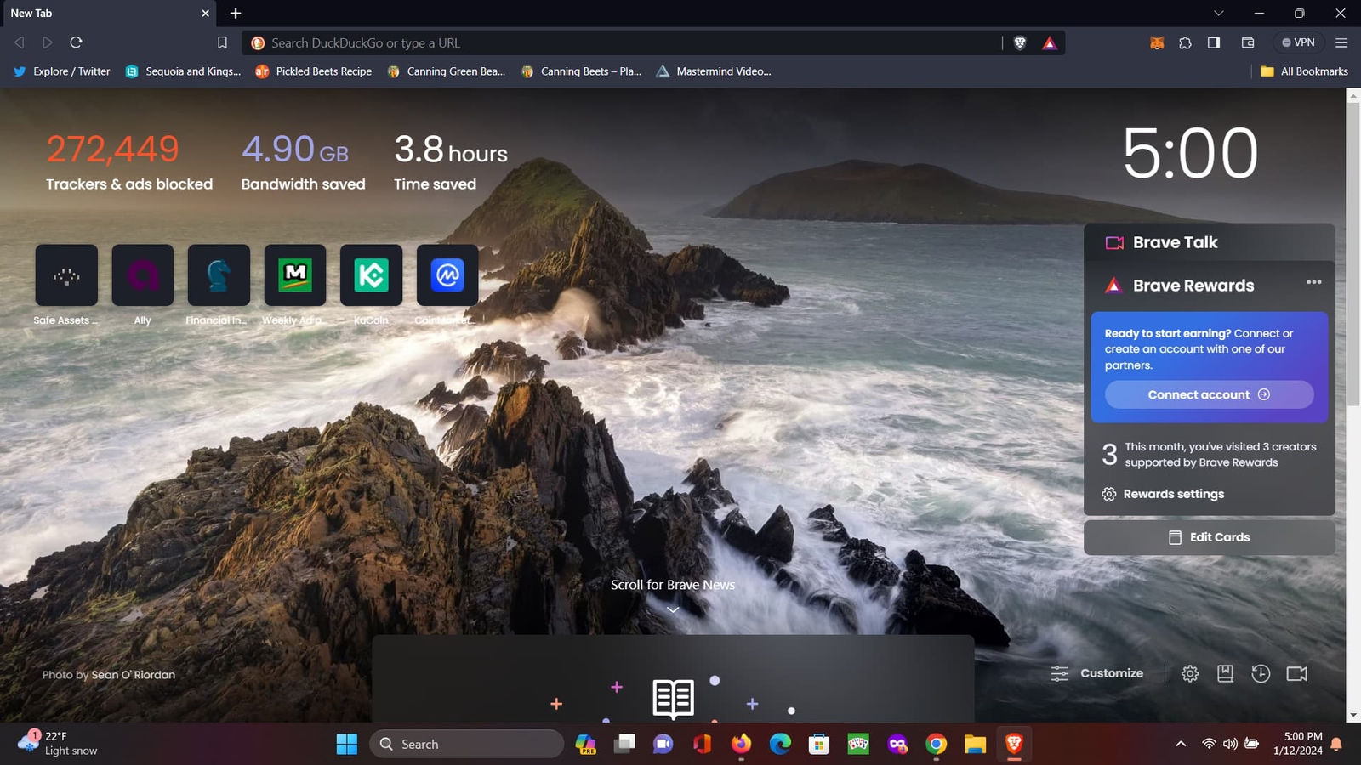The height and width of the screenshot is (765, 1361).
Task: Open the Brave hamburger main menu
Action: tap(1341, 42)
